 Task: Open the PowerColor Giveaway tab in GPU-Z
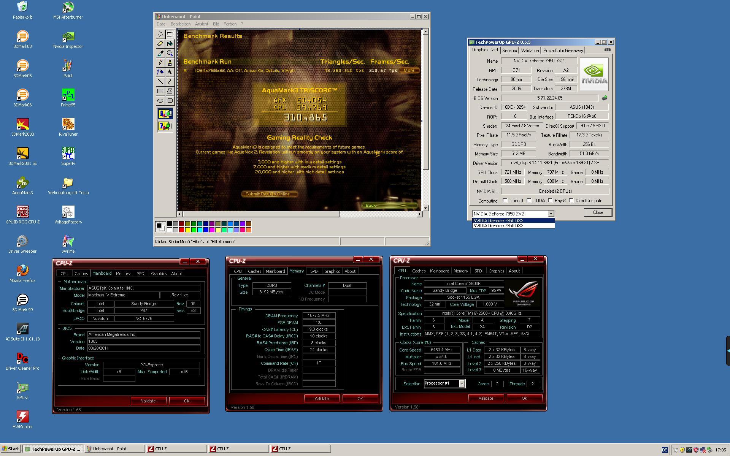563,51
